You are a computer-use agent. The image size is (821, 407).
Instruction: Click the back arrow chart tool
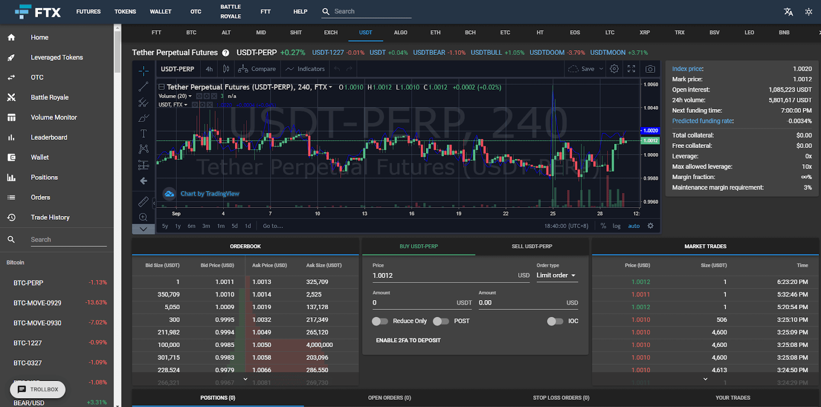(144, 181)
